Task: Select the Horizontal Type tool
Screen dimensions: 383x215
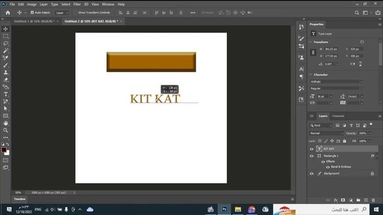Action: click(x=5, y=94)
